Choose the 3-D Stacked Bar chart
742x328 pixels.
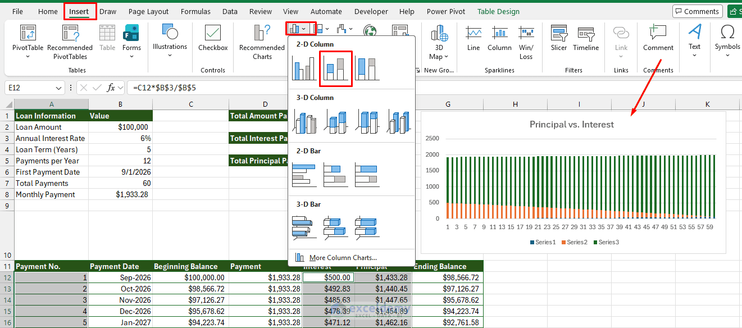pyautogui.click(x=336, y=228)
